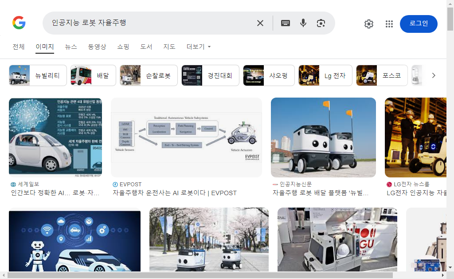Open the exhibition robot with hard hat image
The image size is (454, 279).
point(337,240)
